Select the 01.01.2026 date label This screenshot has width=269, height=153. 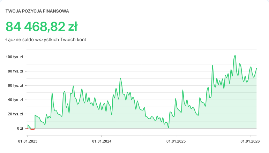tap(250, 141)
